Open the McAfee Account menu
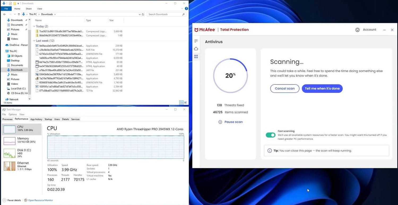 [366, 30]
